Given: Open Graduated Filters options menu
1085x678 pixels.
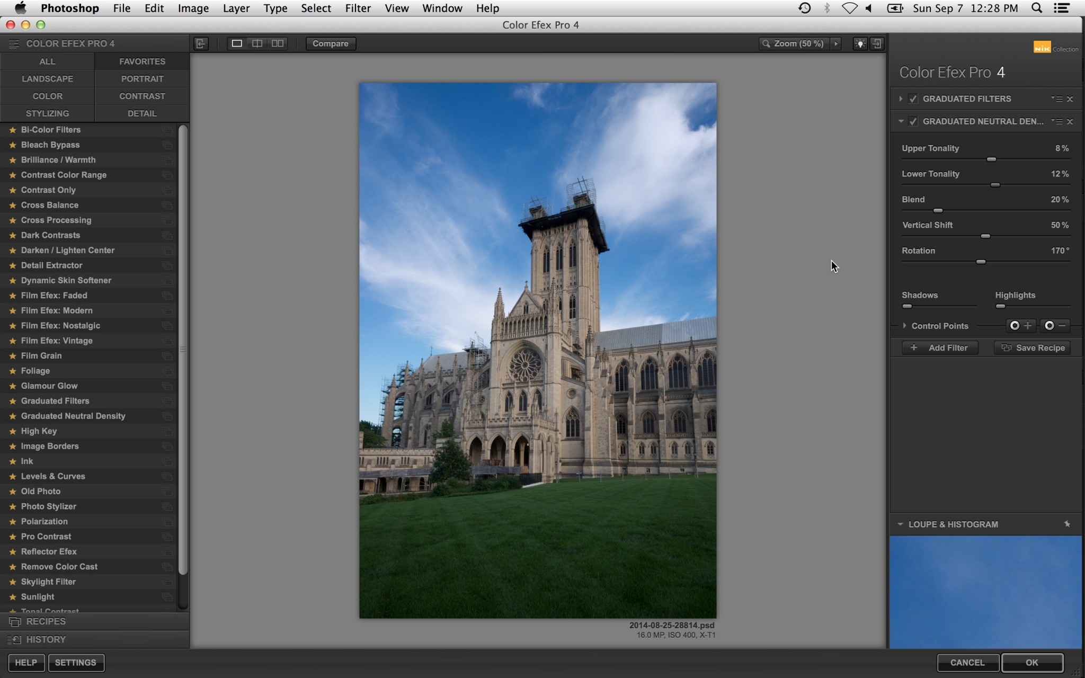Looking at the screenshot, I should (1057, 99).
